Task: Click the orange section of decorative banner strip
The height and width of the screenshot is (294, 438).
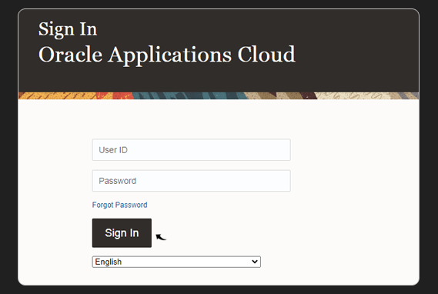Action: [57, 95]
